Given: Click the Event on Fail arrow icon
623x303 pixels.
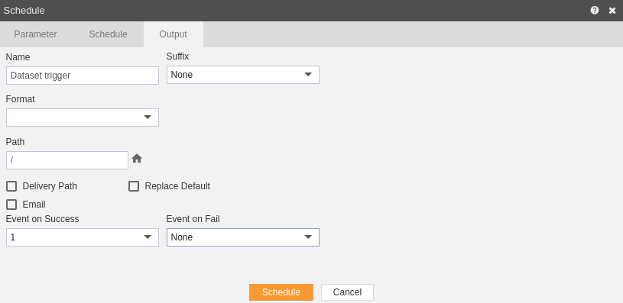Looking at the screenshot, I should pos(308,237).
